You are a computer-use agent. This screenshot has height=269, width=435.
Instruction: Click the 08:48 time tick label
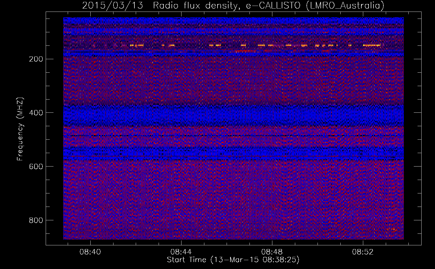[272, 252]
